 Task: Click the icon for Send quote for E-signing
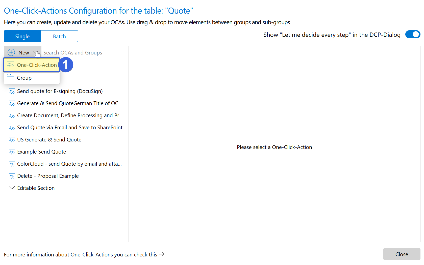12,91
